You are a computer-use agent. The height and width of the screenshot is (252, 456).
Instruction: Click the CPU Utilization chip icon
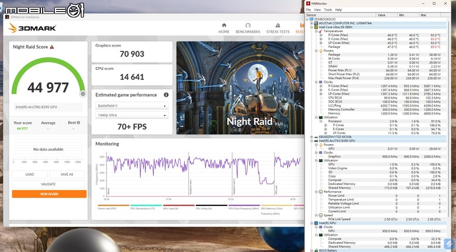point(321,117)
